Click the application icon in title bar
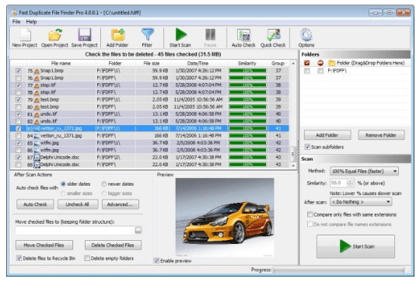 14,12
